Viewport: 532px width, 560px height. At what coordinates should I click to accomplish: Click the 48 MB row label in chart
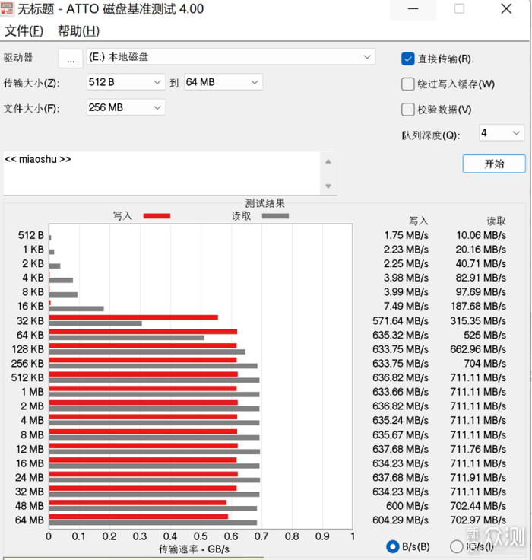29,506
